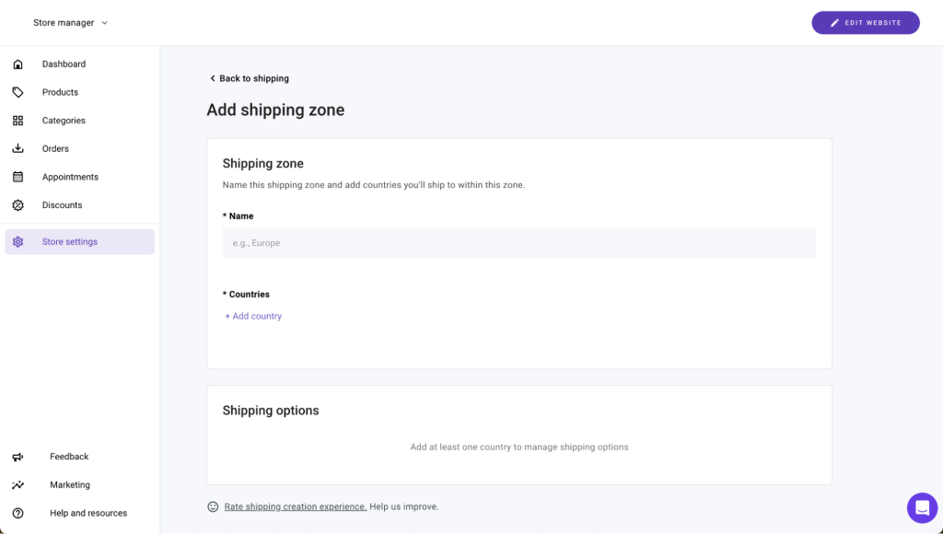Click the Discounts badge icon
This screenshot has height=534, width=943.
[18, 204]
